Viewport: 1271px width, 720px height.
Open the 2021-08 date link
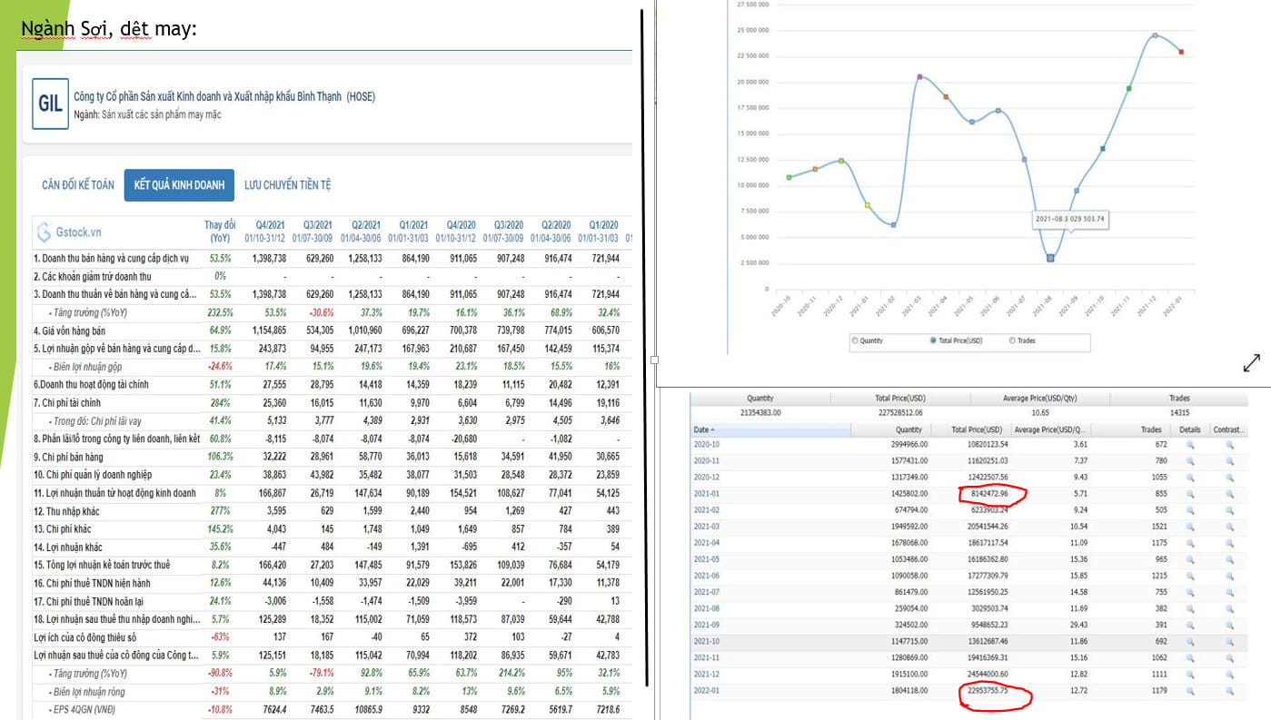(706, 607)
